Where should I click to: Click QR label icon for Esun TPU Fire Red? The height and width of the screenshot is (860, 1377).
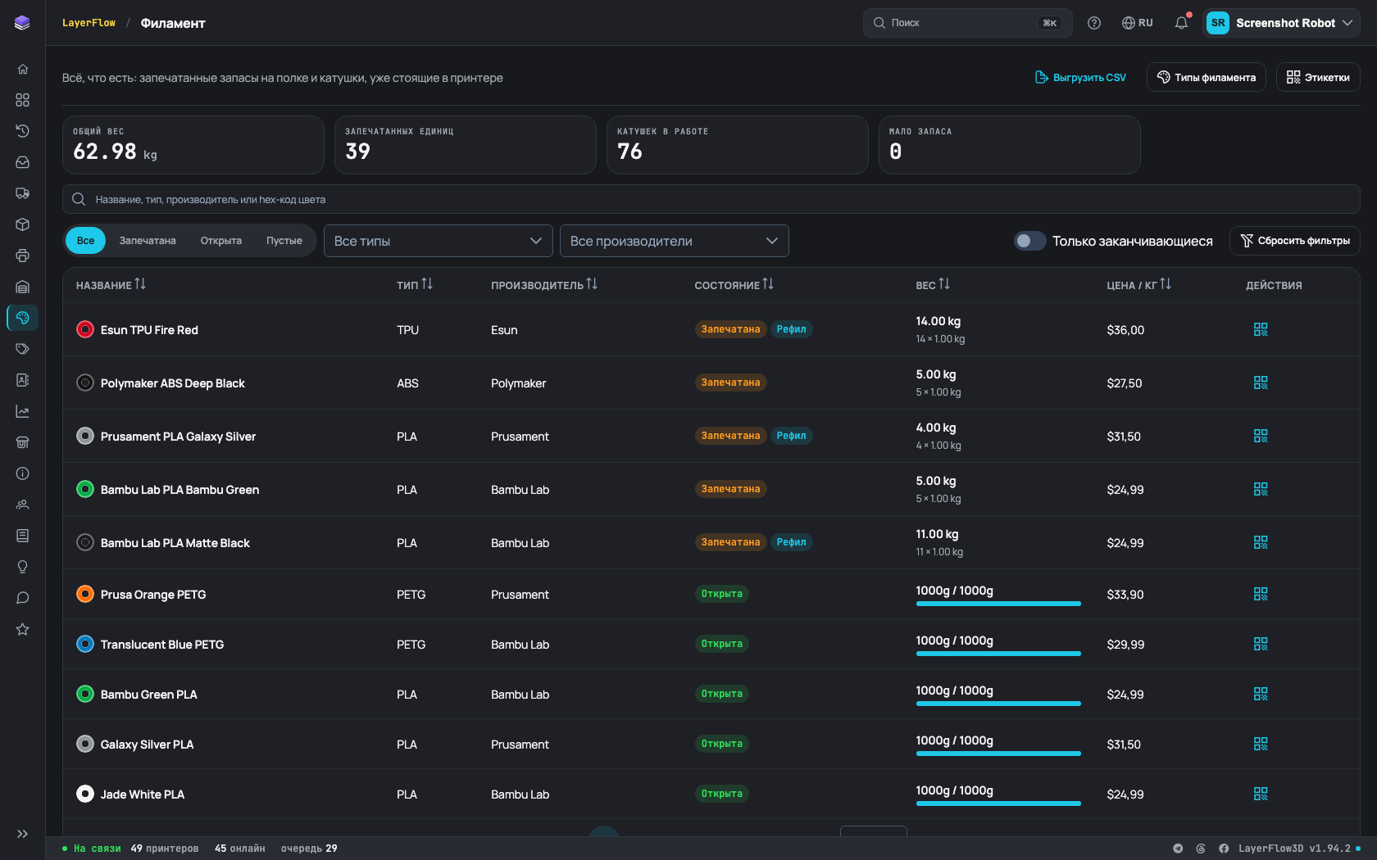pyautogui.click(x=1261, y=329)
